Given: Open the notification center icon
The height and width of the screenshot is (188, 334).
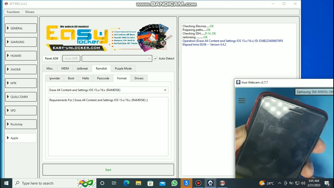Looking at the screenshot, I should (x=327, y=183).
